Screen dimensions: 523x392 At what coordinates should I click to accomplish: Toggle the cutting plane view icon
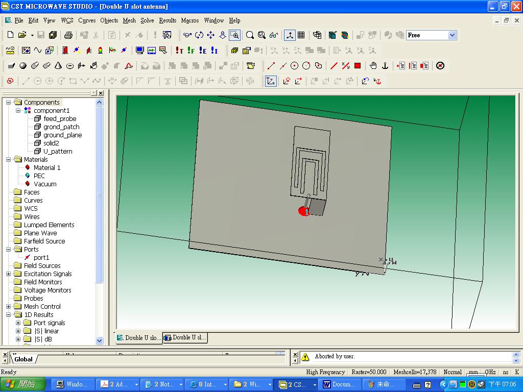pos(345,35)
